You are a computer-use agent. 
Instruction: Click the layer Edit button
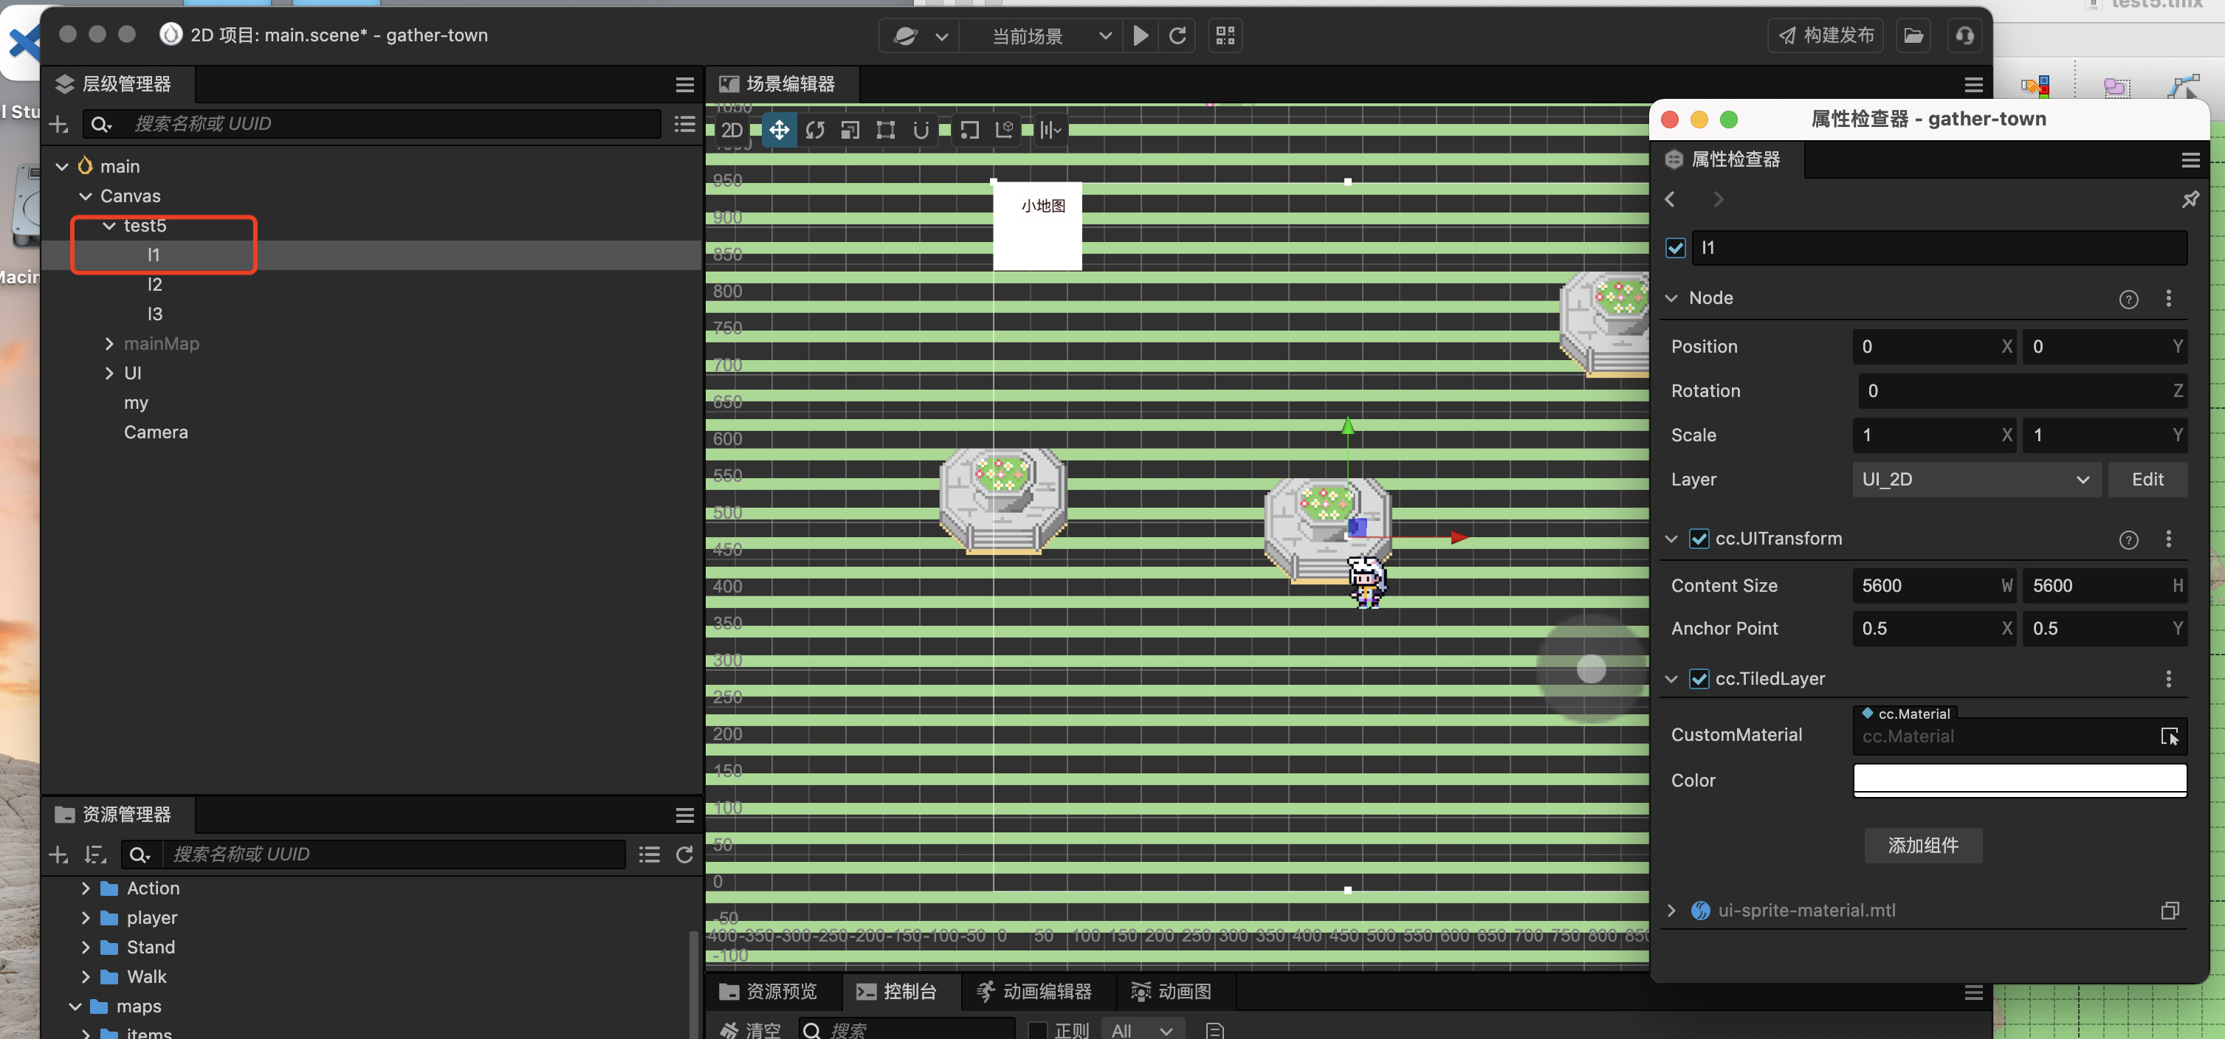(2147, 480)
